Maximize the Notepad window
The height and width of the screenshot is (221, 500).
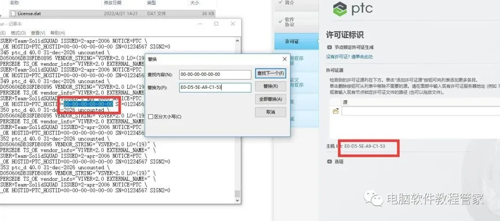(216, 24)
